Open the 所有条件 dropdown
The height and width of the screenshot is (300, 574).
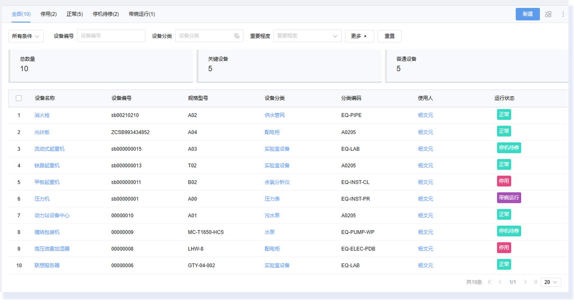point(26,36)
